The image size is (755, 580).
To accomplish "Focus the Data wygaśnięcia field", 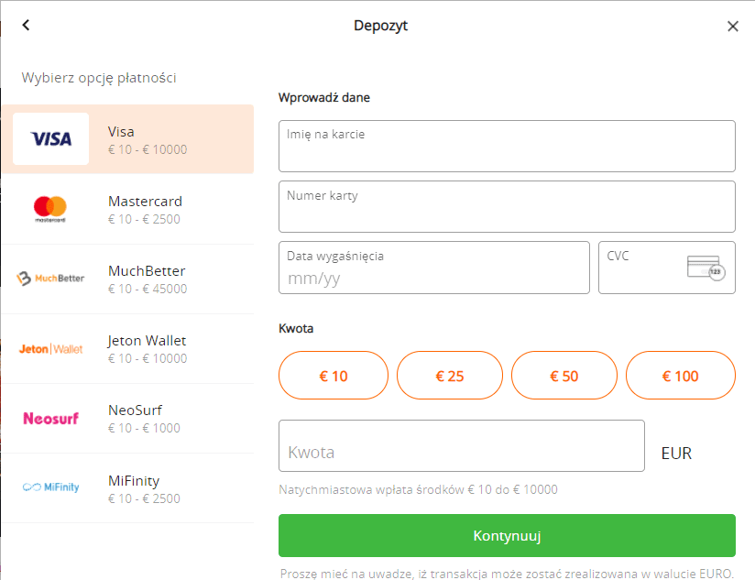I will pos(434,268).
